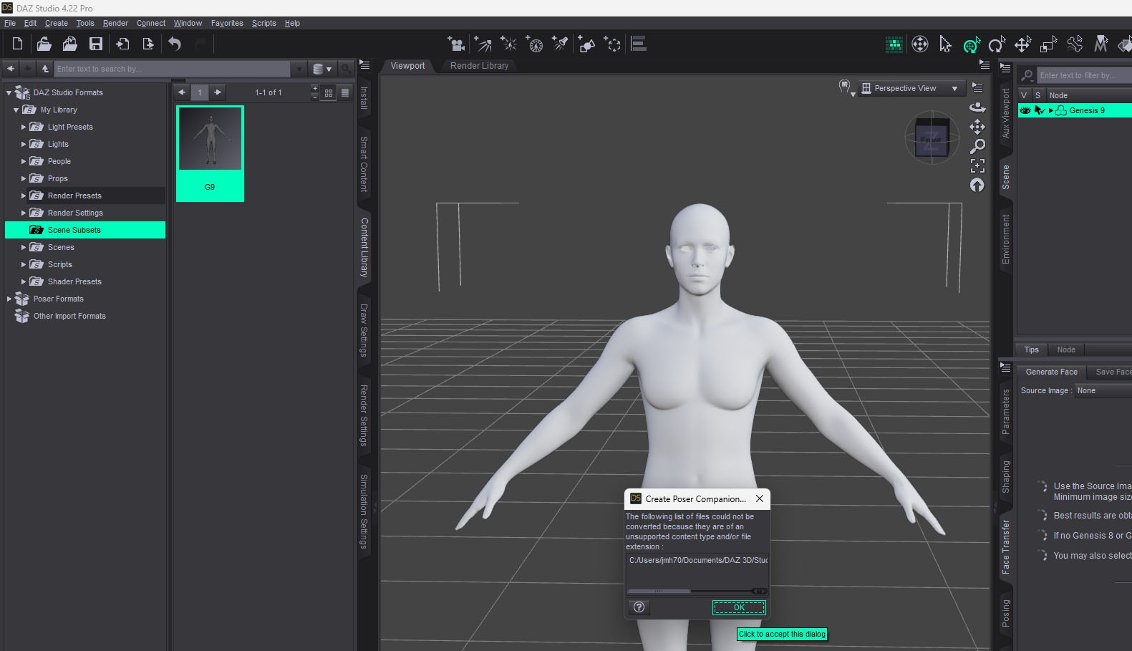Screen dimensions: 1132x651
Task: Click the Export file toolbar icon
Action: click(148, 44)
